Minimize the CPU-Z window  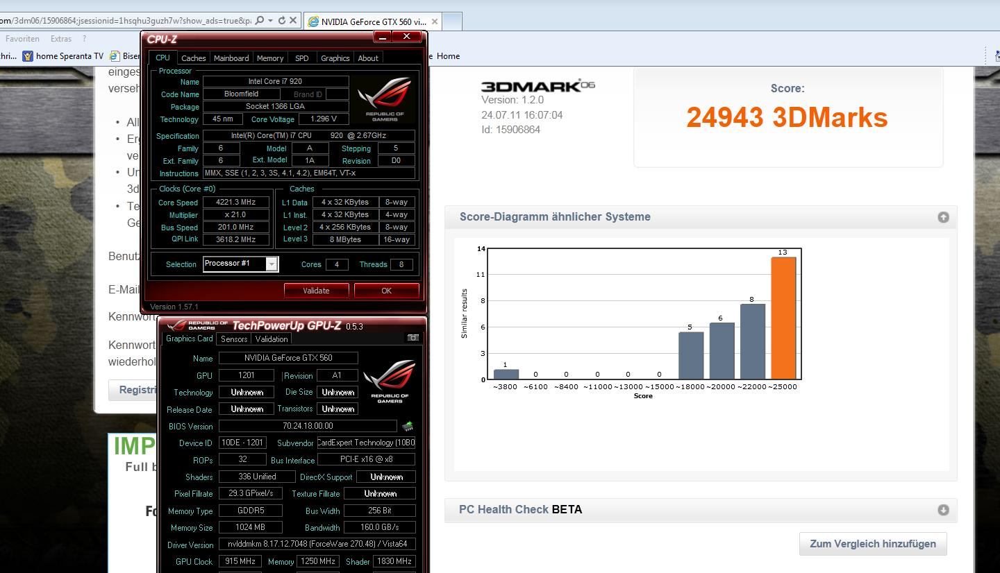click(383, 37)
